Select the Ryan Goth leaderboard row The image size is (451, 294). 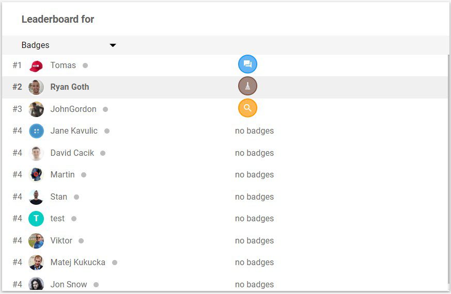pyautogui.click(x=225, y=87)
